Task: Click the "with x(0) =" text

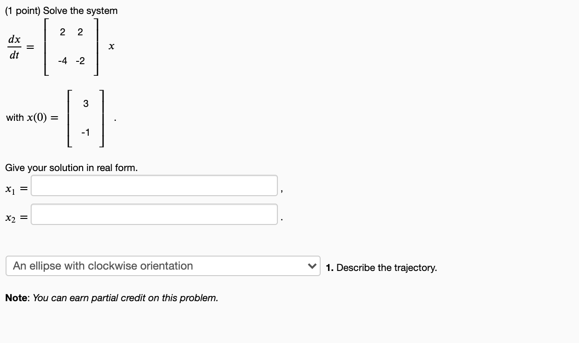Action: click(31, 118)
